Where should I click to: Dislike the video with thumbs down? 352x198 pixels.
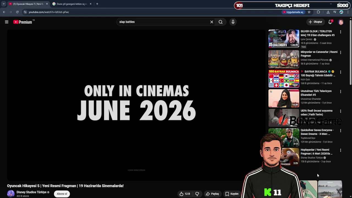197,194
